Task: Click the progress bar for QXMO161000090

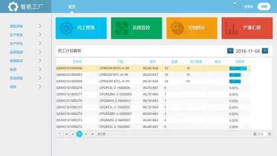Action: pyautogui.click(x=235, y=81)
